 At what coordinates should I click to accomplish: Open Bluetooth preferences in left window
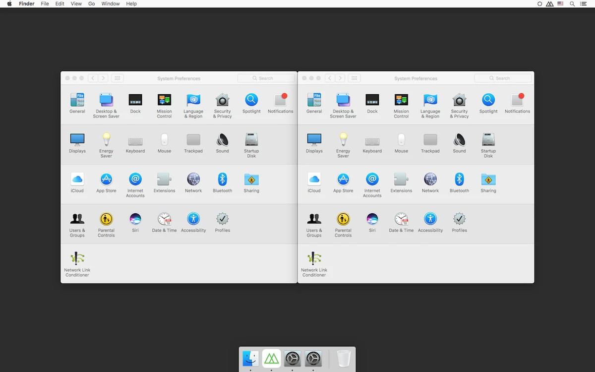tap(222, 183)
